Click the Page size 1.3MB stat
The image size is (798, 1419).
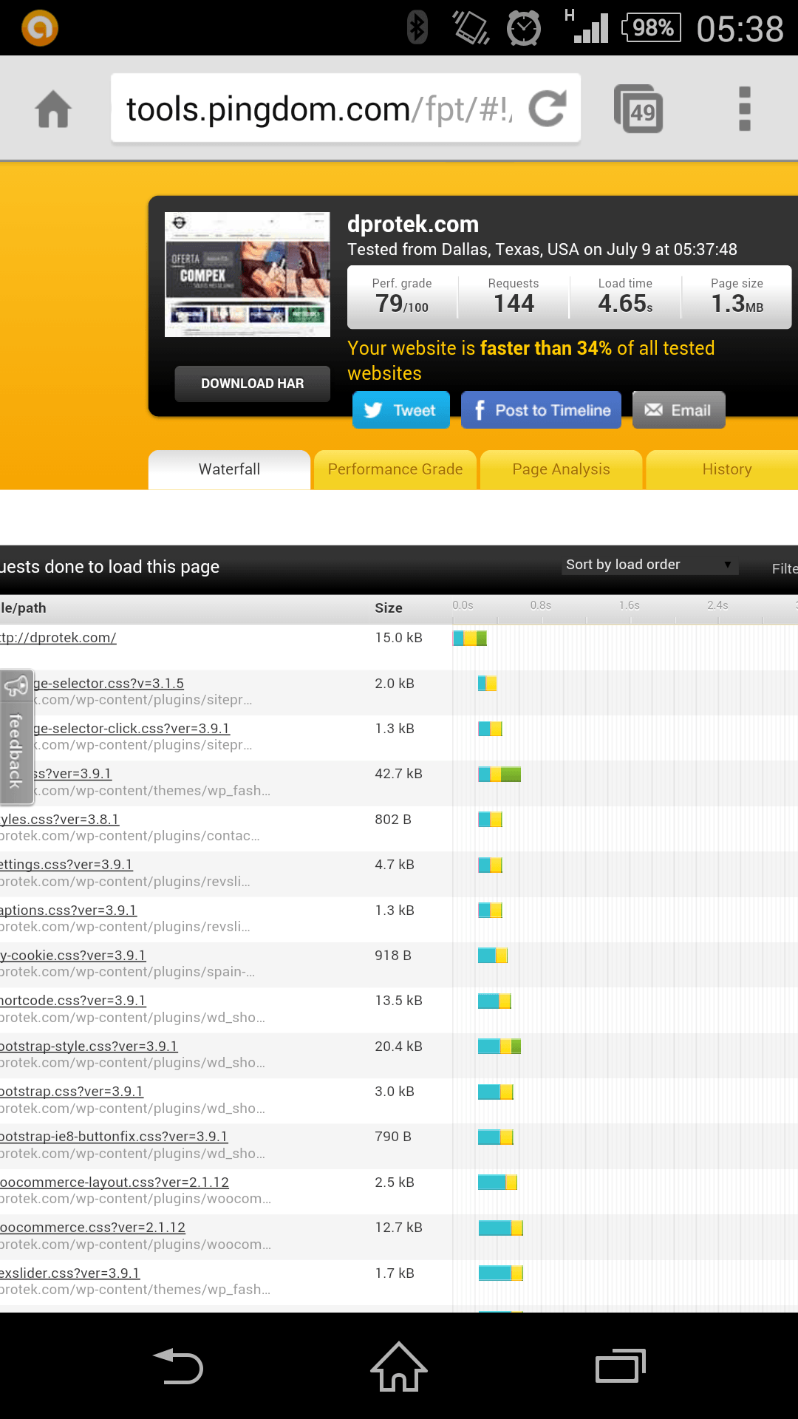click(x=737, y=296)
